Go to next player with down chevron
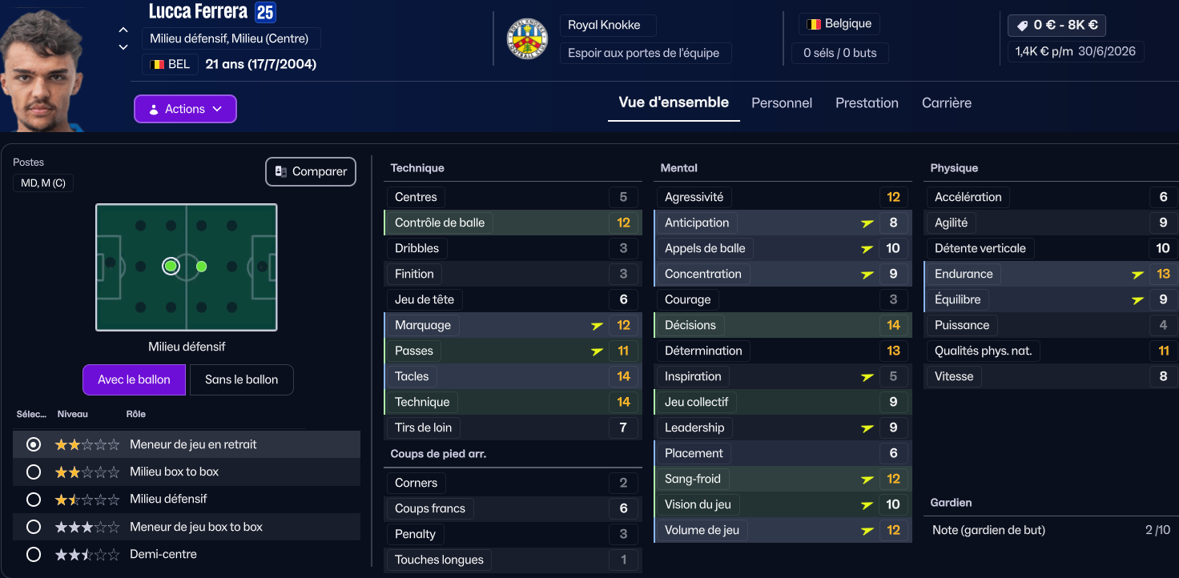The width and height of the screenshot is (1179, 578). click(x=123, y=47)
